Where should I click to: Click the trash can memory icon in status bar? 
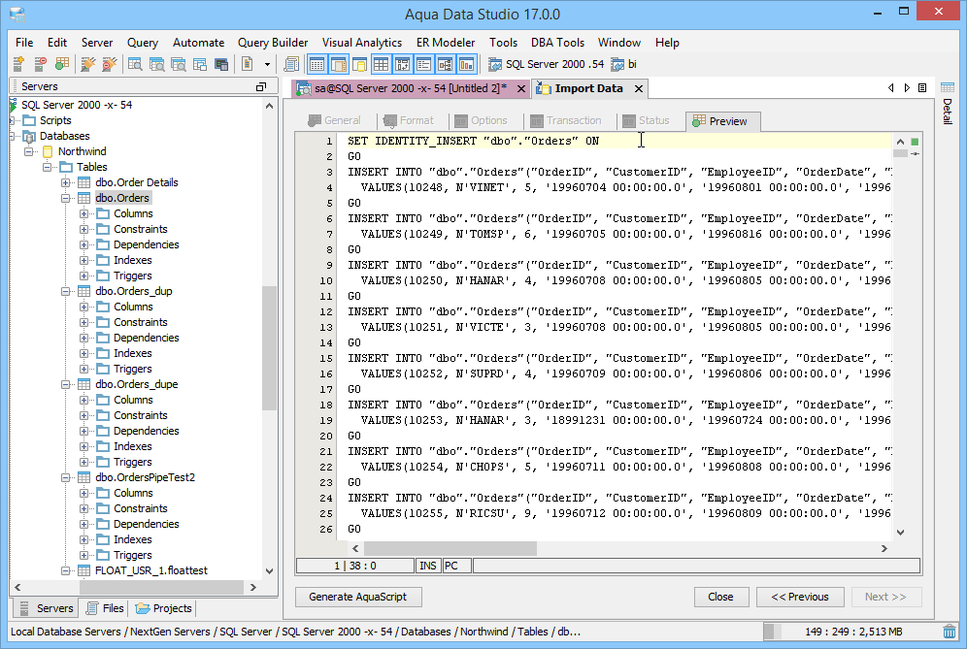950,632
